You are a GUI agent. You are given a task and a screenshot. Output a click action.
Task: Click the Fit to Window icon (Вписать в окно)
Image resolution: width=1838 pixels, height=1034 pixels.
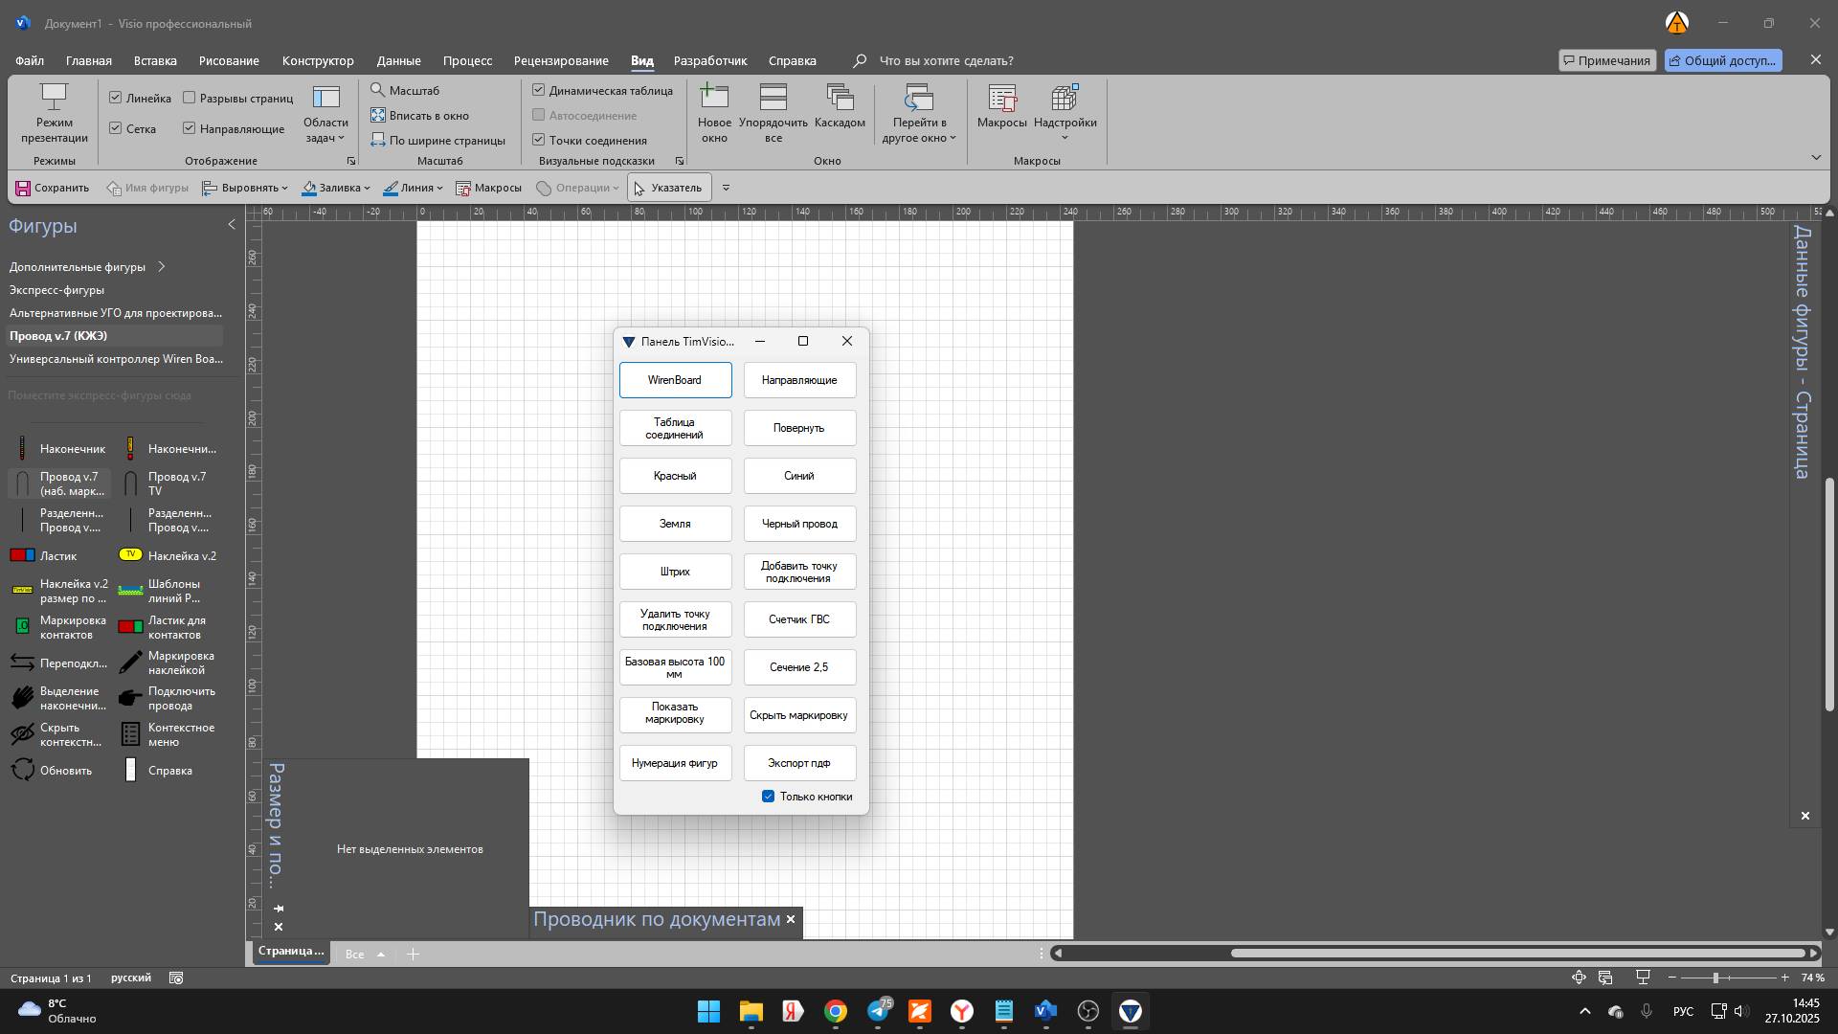(378, 115)
